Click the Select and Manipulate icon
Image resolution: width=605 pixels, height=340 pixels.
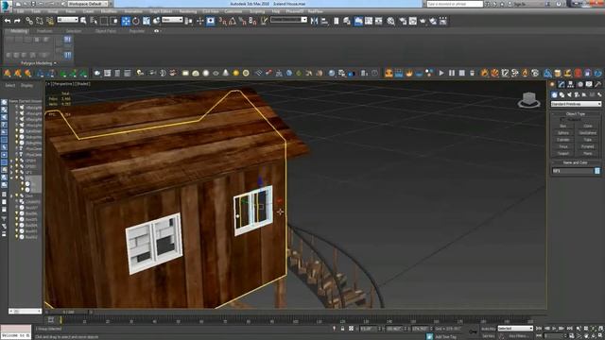(199, 21)
